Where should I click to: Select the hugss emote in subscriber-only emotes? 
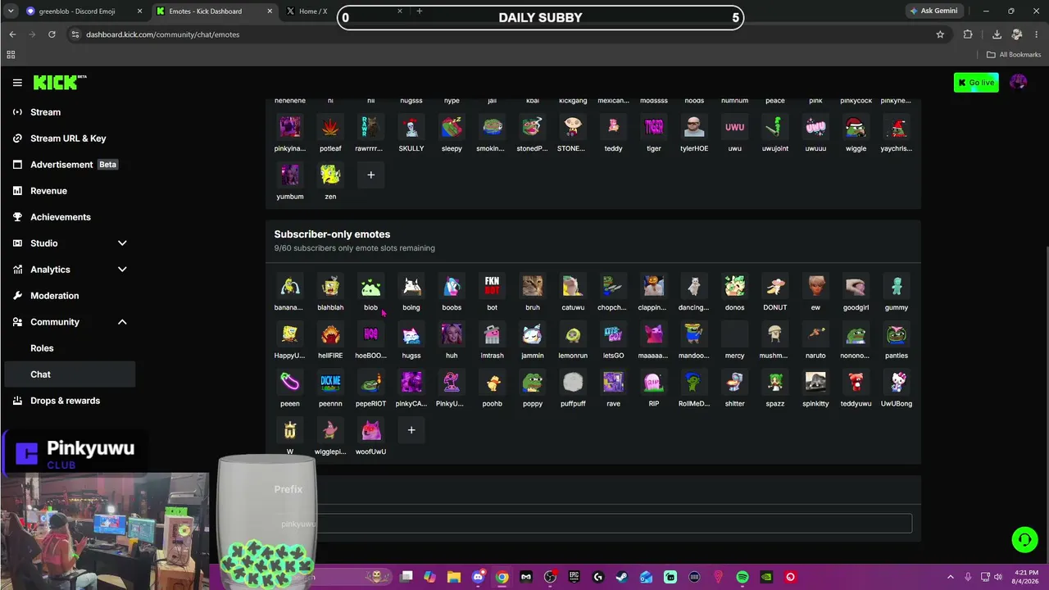(411, 334)
